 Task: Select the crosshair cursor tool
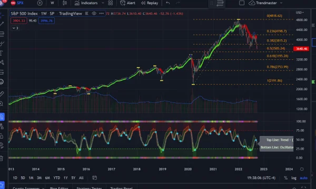2,15
